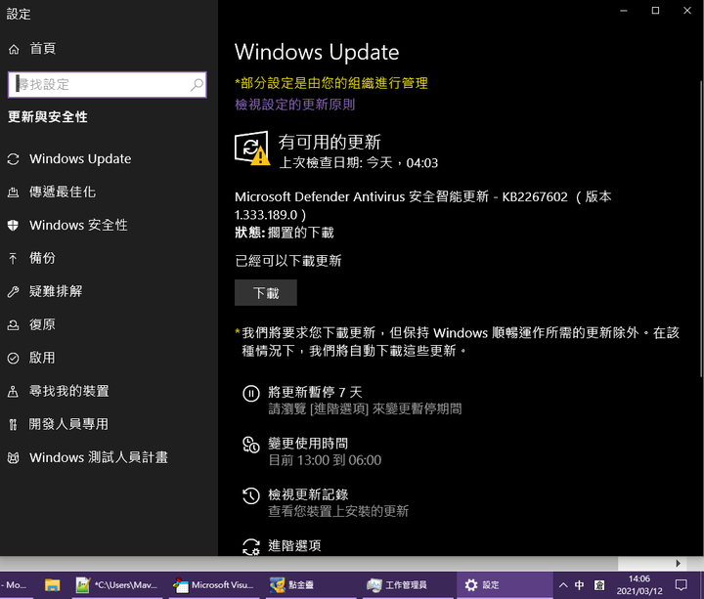Image resolution: width=704 pixels, height=599 pixels.
Task: Switch to File Explorer on the taskbar
Action: (53, 585)
